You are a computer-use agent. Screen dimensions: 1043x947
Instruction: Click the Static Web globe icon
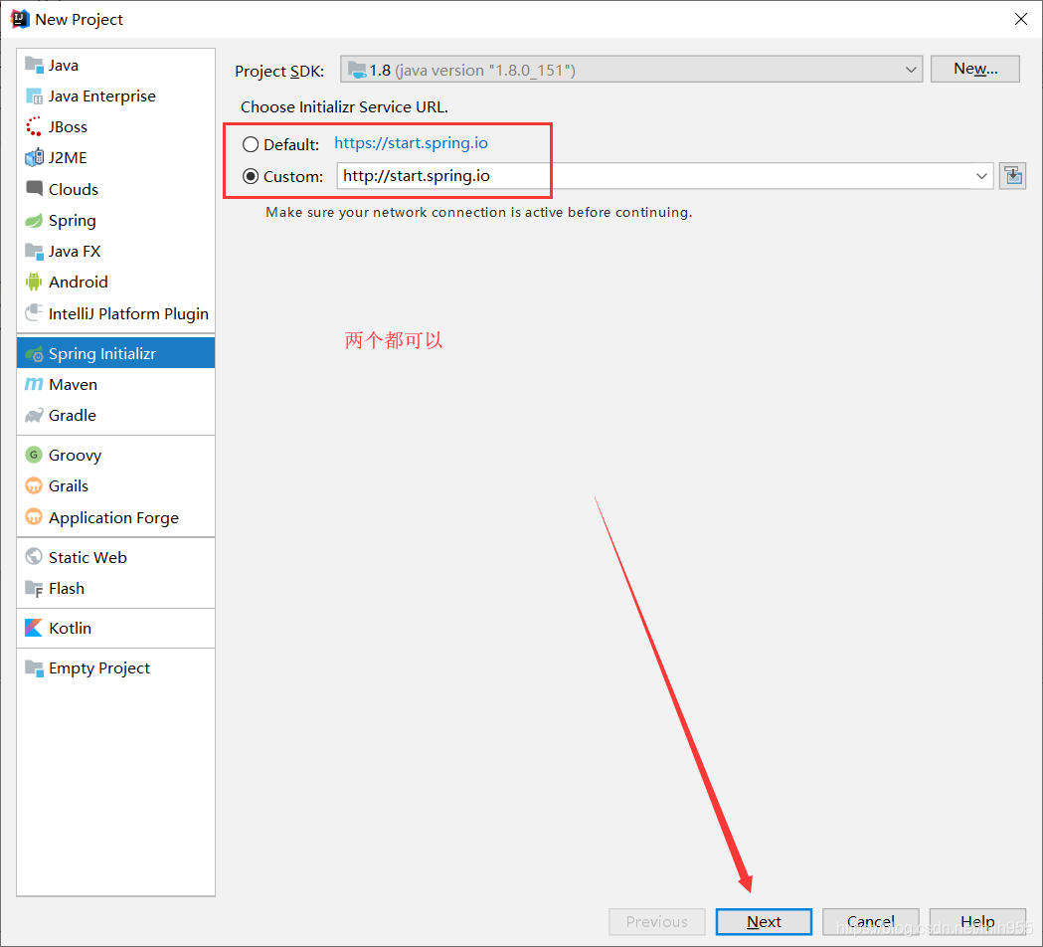(x=33, y=556)
